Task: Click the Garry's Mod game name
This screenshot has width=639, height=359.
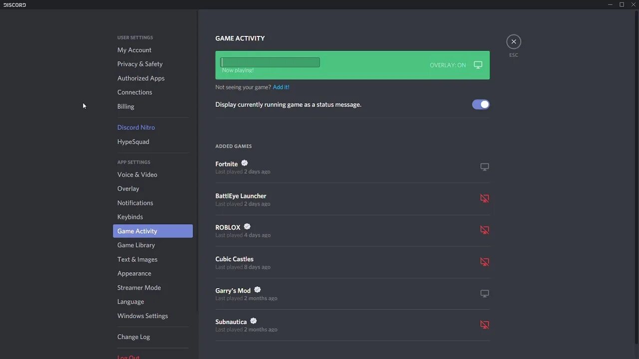Action: tap(233, 290)
